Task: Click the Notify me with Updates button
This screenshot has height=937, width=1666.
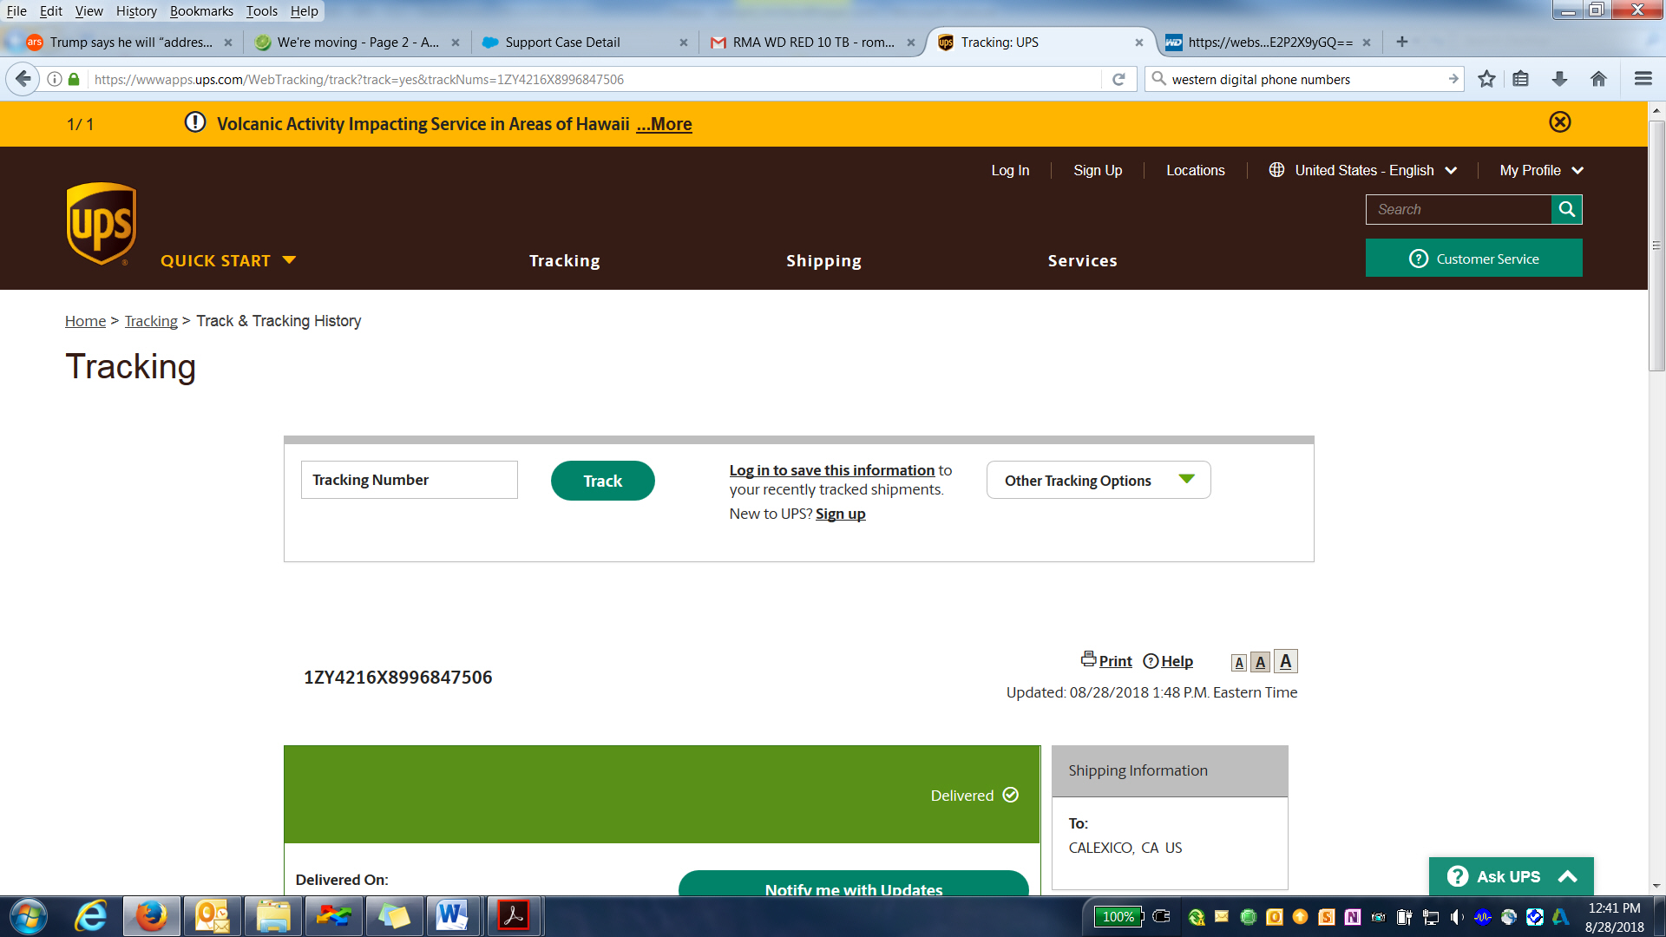Action: [854, 883]
